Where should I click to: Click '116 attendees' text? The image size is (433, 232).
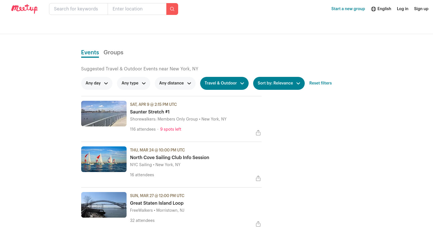coord(143,129)
